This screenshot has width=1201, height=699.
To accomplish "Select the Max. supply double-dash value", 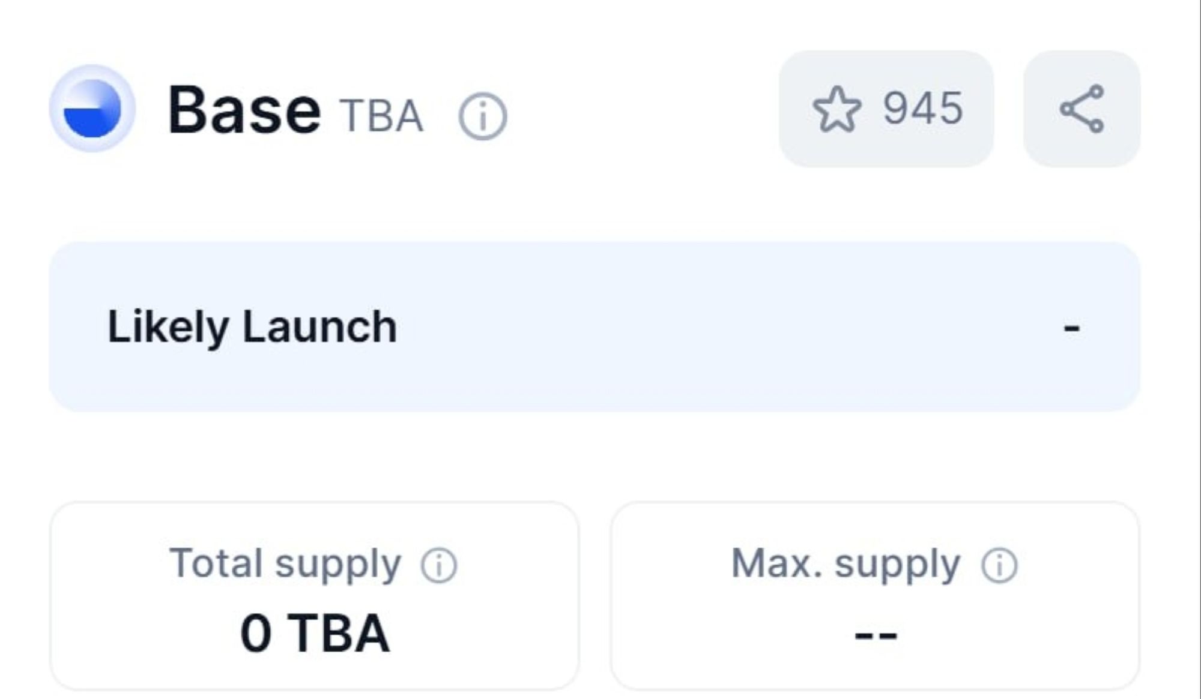I will (x=876, y=635).
